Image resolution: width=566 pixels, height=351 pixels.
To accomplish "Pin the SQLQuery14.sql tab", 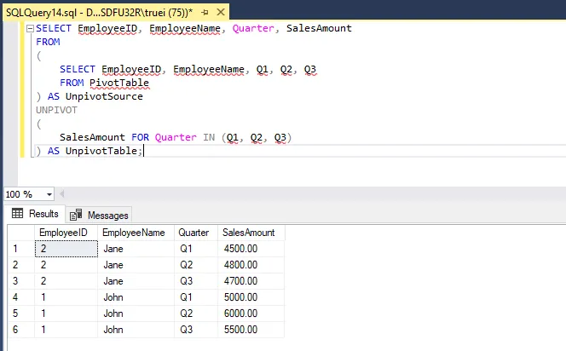I will 205,12.
